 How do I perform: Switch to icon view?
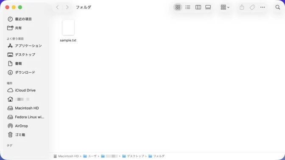[x=178, y=7]
